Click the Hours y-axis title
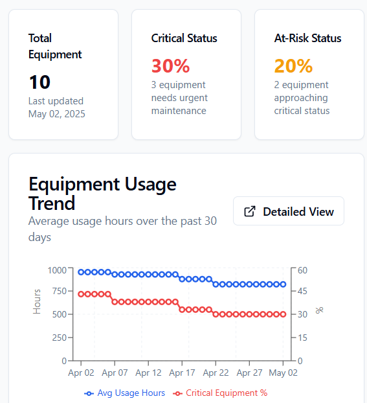The height and width of the screenshot is (403, 367). 37,301
